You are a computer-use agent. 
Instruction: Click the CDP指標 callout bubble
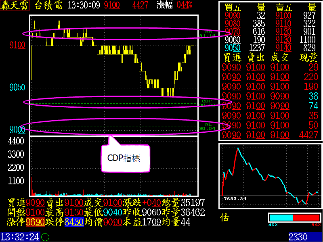(x=124, y=157)
